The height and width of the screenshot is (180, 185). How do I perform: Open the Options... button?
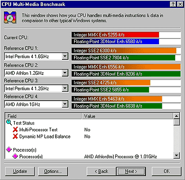pos(53,171)
